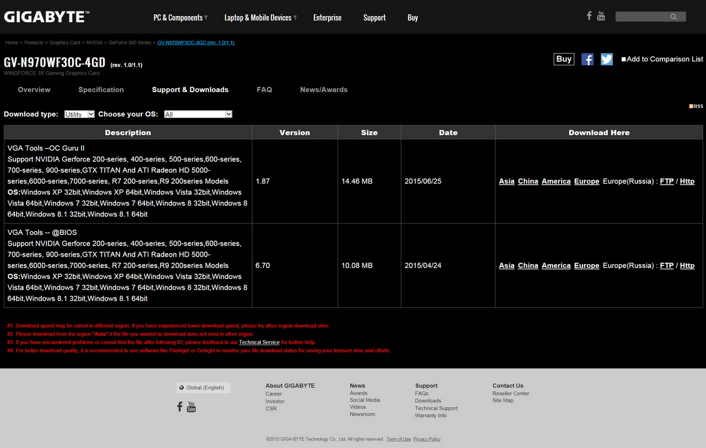Open the footer Site Map link

503,400
